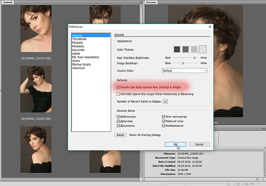The width and height of the screenshot is (266, 186).
Task: Uncheck the Этот компьютер favorite item
Action: tap(164, 116)
